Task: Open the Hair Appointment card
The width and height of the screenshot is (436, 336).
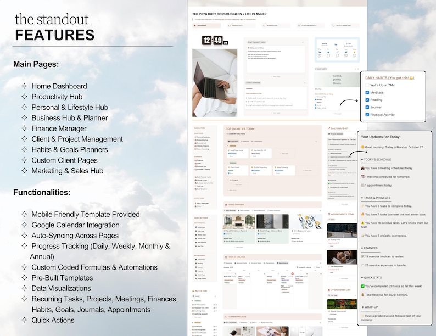Action: [342, 262]
